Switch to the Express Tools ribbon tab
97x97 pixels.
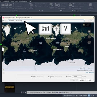[14, 1]
